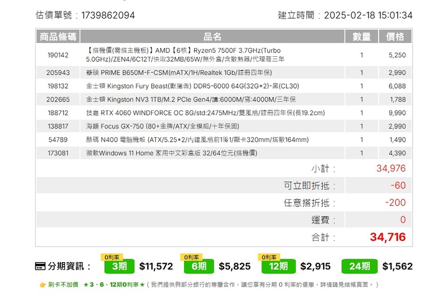Click the pointing hand icon before 刷卡不加價
Viewport: 435px width, 295px height.
[x=43, y=285]
